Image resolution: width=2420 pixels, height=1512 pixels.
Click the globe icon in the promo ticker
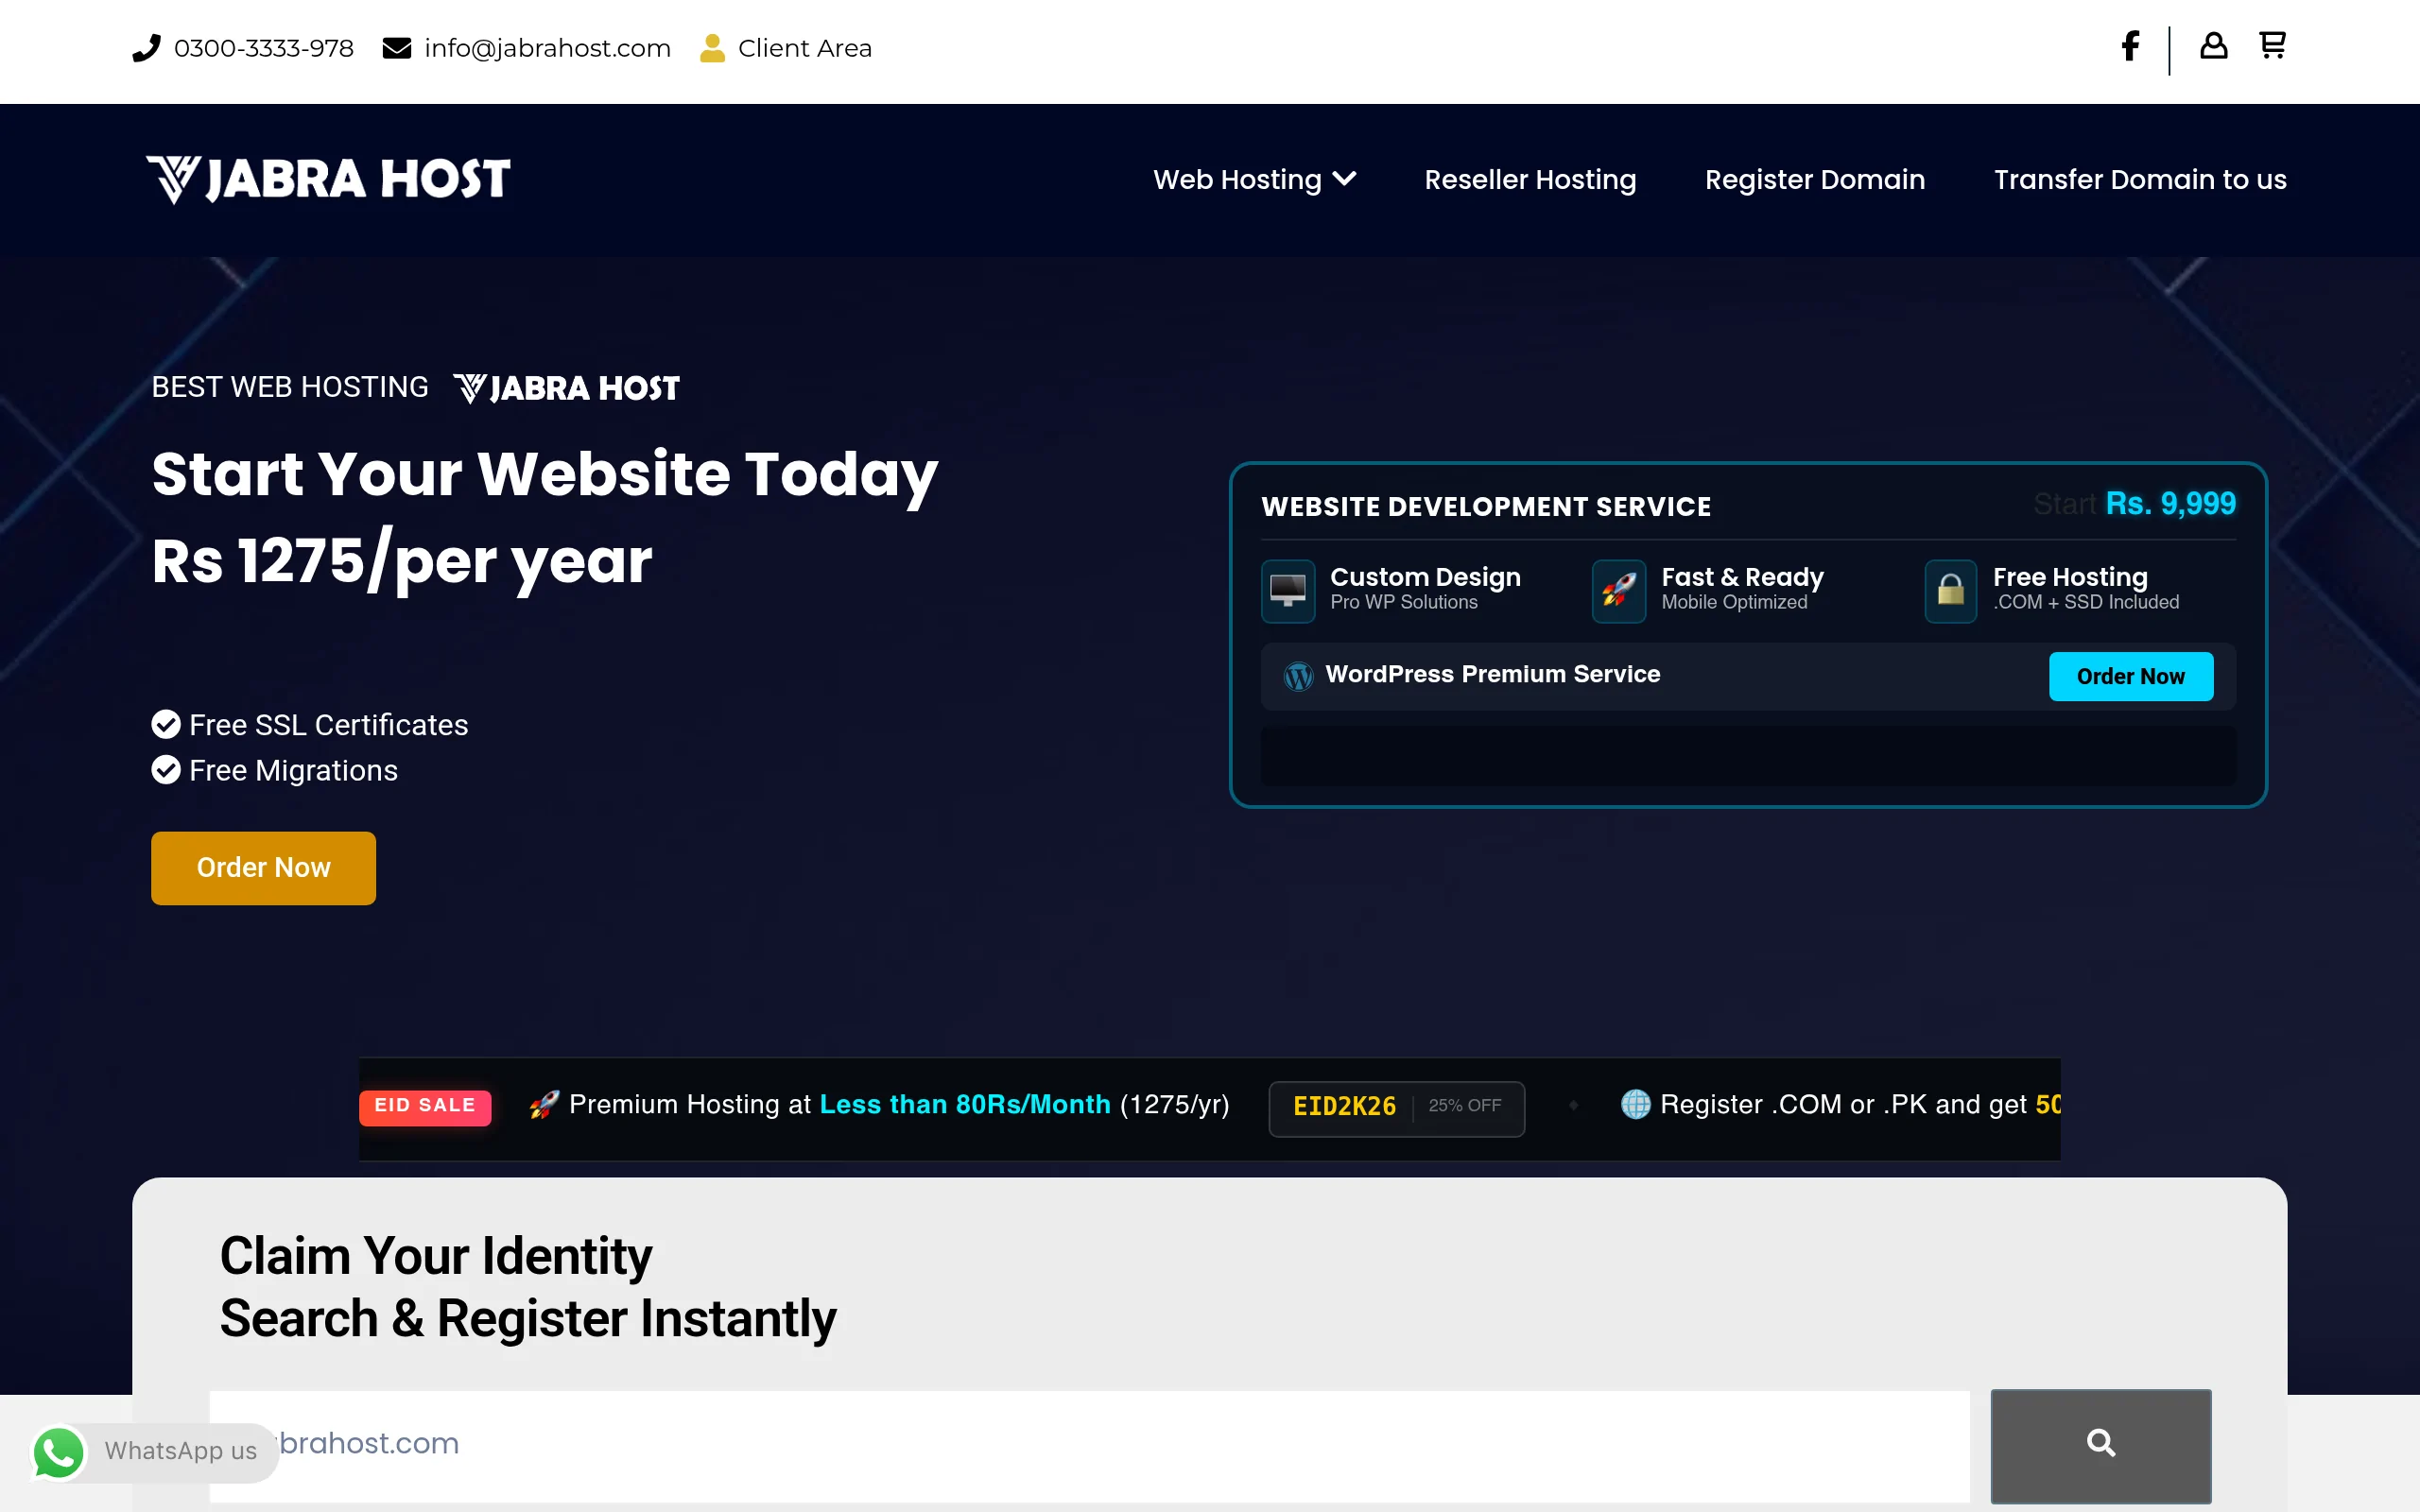coord(1635,1104)
